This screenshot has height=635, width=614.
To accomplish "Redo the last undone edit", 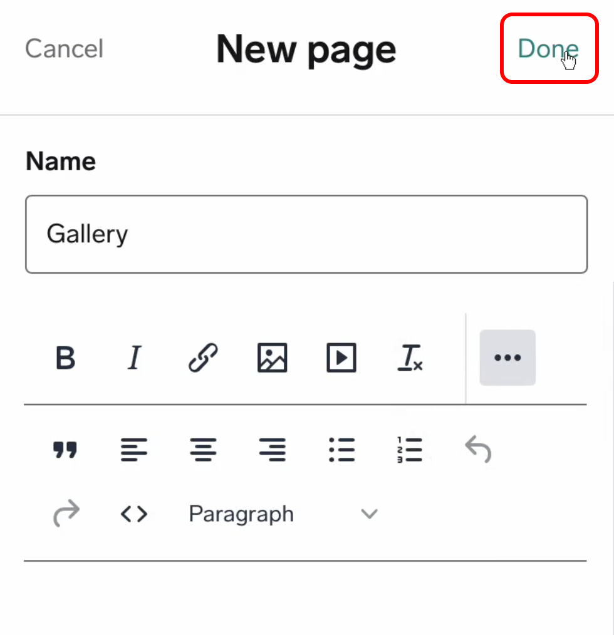I will 66,514.
